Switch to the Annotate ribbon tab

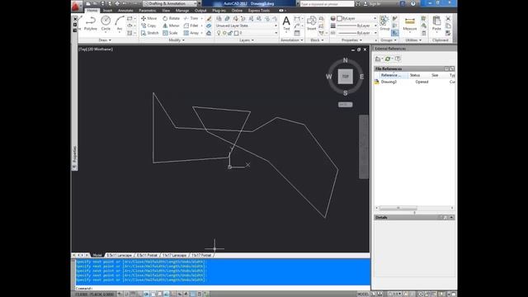tap(125, 11)
